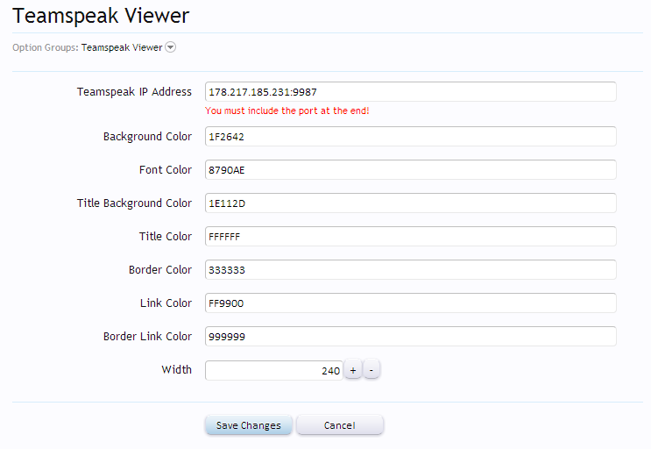
Task: Select the Font Color text field
Action: tap(410, 170)
